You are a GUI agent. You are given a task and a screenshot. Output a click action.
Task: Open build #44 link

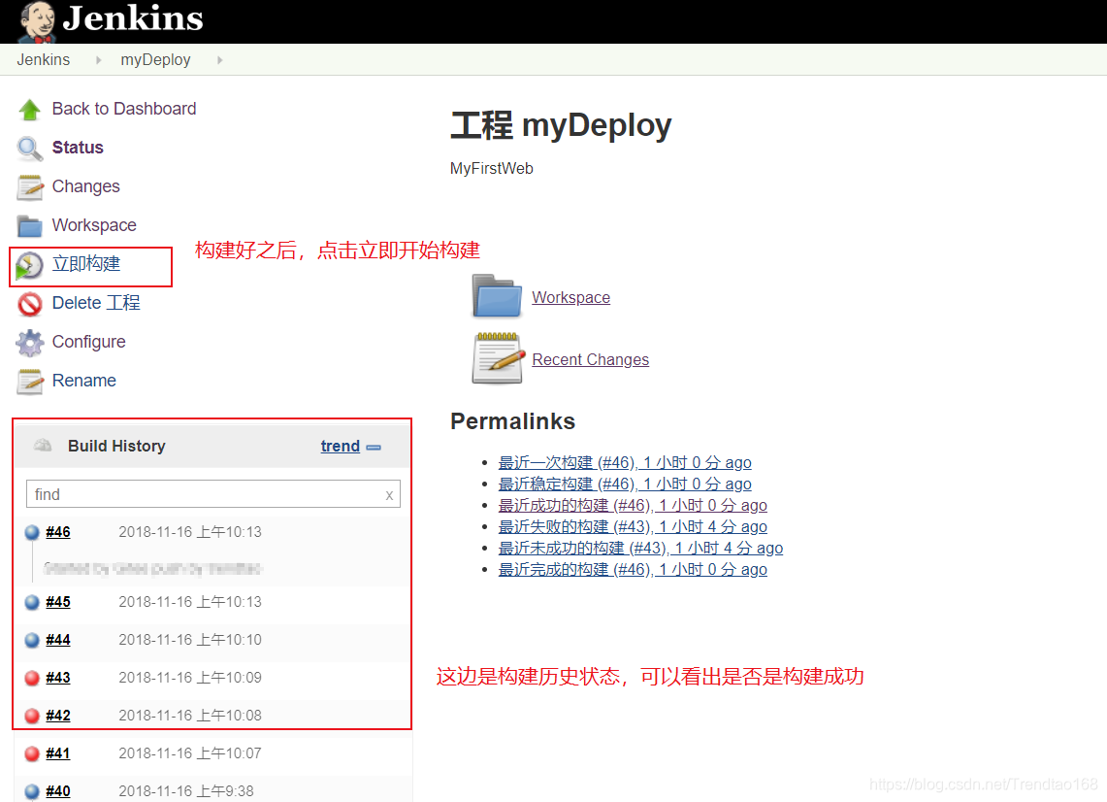(x=58, y=640)
